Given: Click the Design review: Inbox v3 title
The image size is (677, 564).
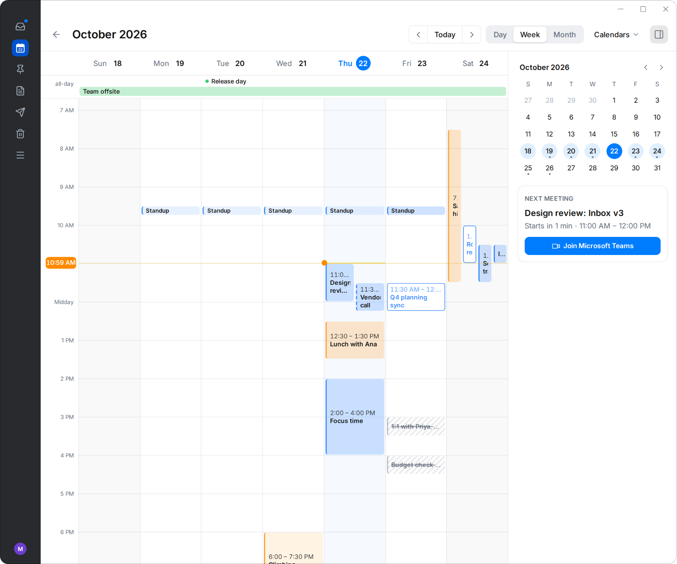Looking at the screenshot, I should [574, 213].
